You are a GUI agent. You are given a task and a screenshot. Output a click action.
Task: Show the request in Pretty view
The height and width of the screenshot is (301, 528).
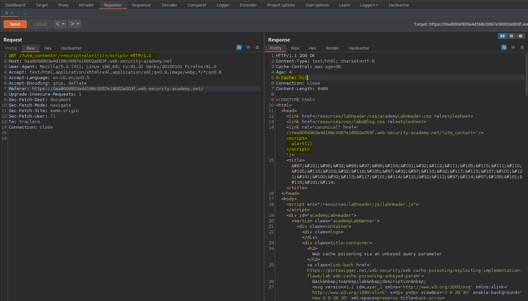(11, 48)
